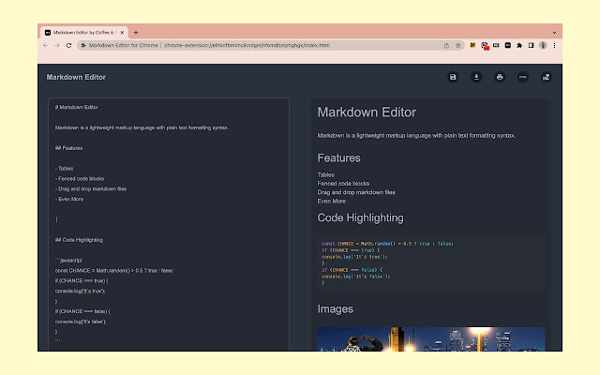Download the markdown file
The image size is (600, 375).
click(x=476, y=77)
